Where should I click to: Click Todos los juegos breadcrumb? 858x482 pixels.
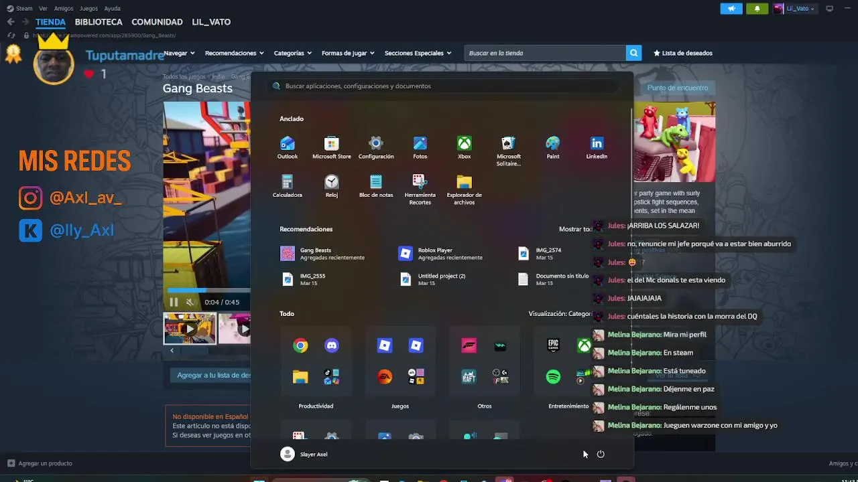(184, 77)
